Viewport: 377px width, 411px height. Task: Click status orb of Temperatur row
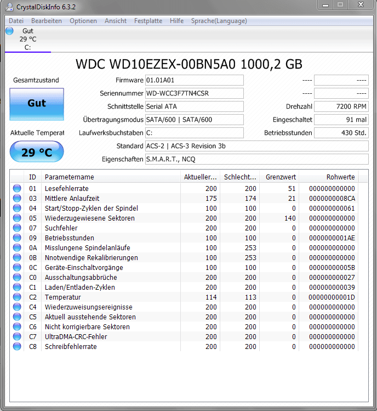[17, 297]
